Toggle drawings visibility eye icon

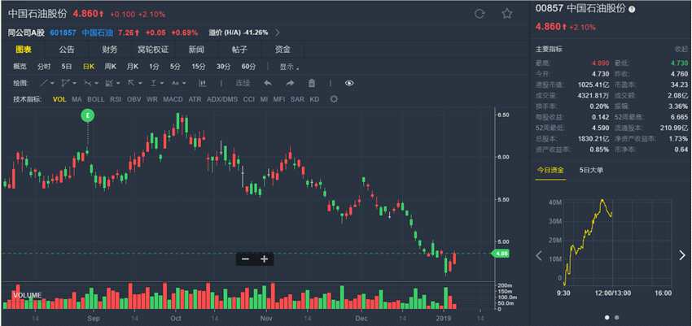point(349,83)
